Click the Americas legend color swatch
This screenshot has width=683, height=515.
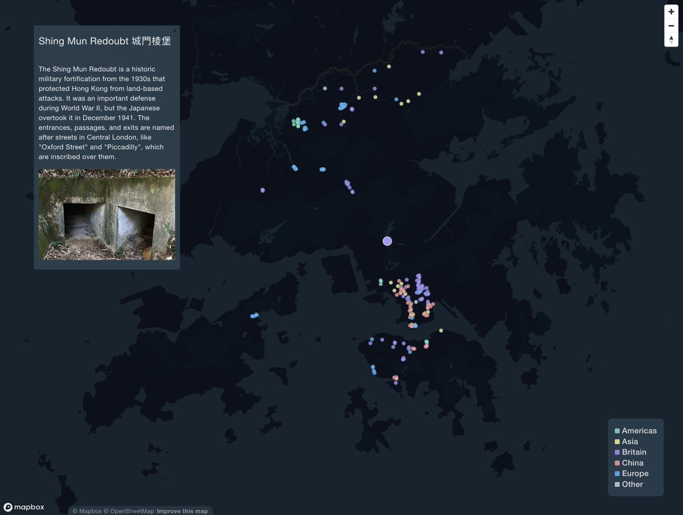pyautogui.click(x=617, y=431)
